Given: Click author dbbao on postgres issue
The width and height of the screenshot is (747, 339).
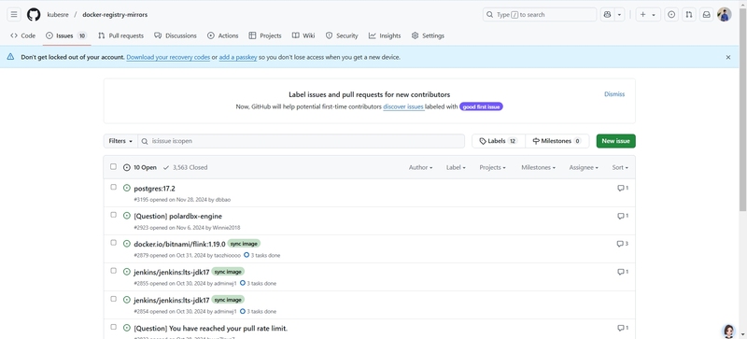Looking at the screenshot, I should point(223,200).
